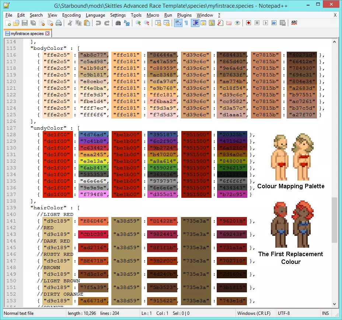Select the myfirstrace.species tab
Viewport: 342px width, 320px height.
27,34
